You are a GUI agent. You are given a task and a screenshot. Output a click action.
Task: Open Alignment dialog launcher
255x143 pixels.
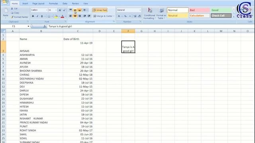coord(114,21)
